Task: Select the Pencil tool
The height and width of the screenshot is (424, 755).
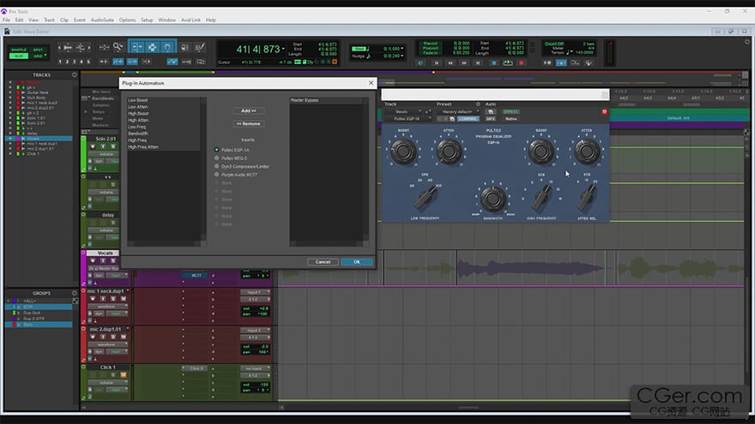Action: pos(199,47)
